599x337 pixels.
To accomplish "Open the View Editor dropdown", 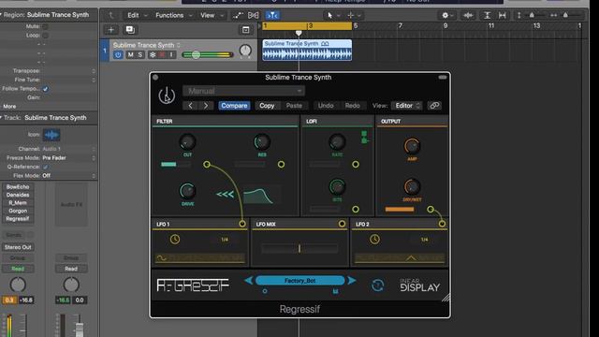I will click(407, 106).
